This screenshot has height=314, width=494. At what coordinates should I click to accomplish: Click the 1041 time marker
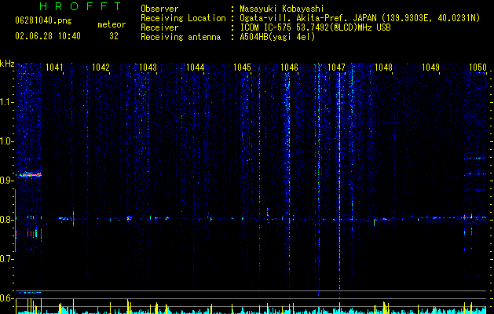[54, 67]
